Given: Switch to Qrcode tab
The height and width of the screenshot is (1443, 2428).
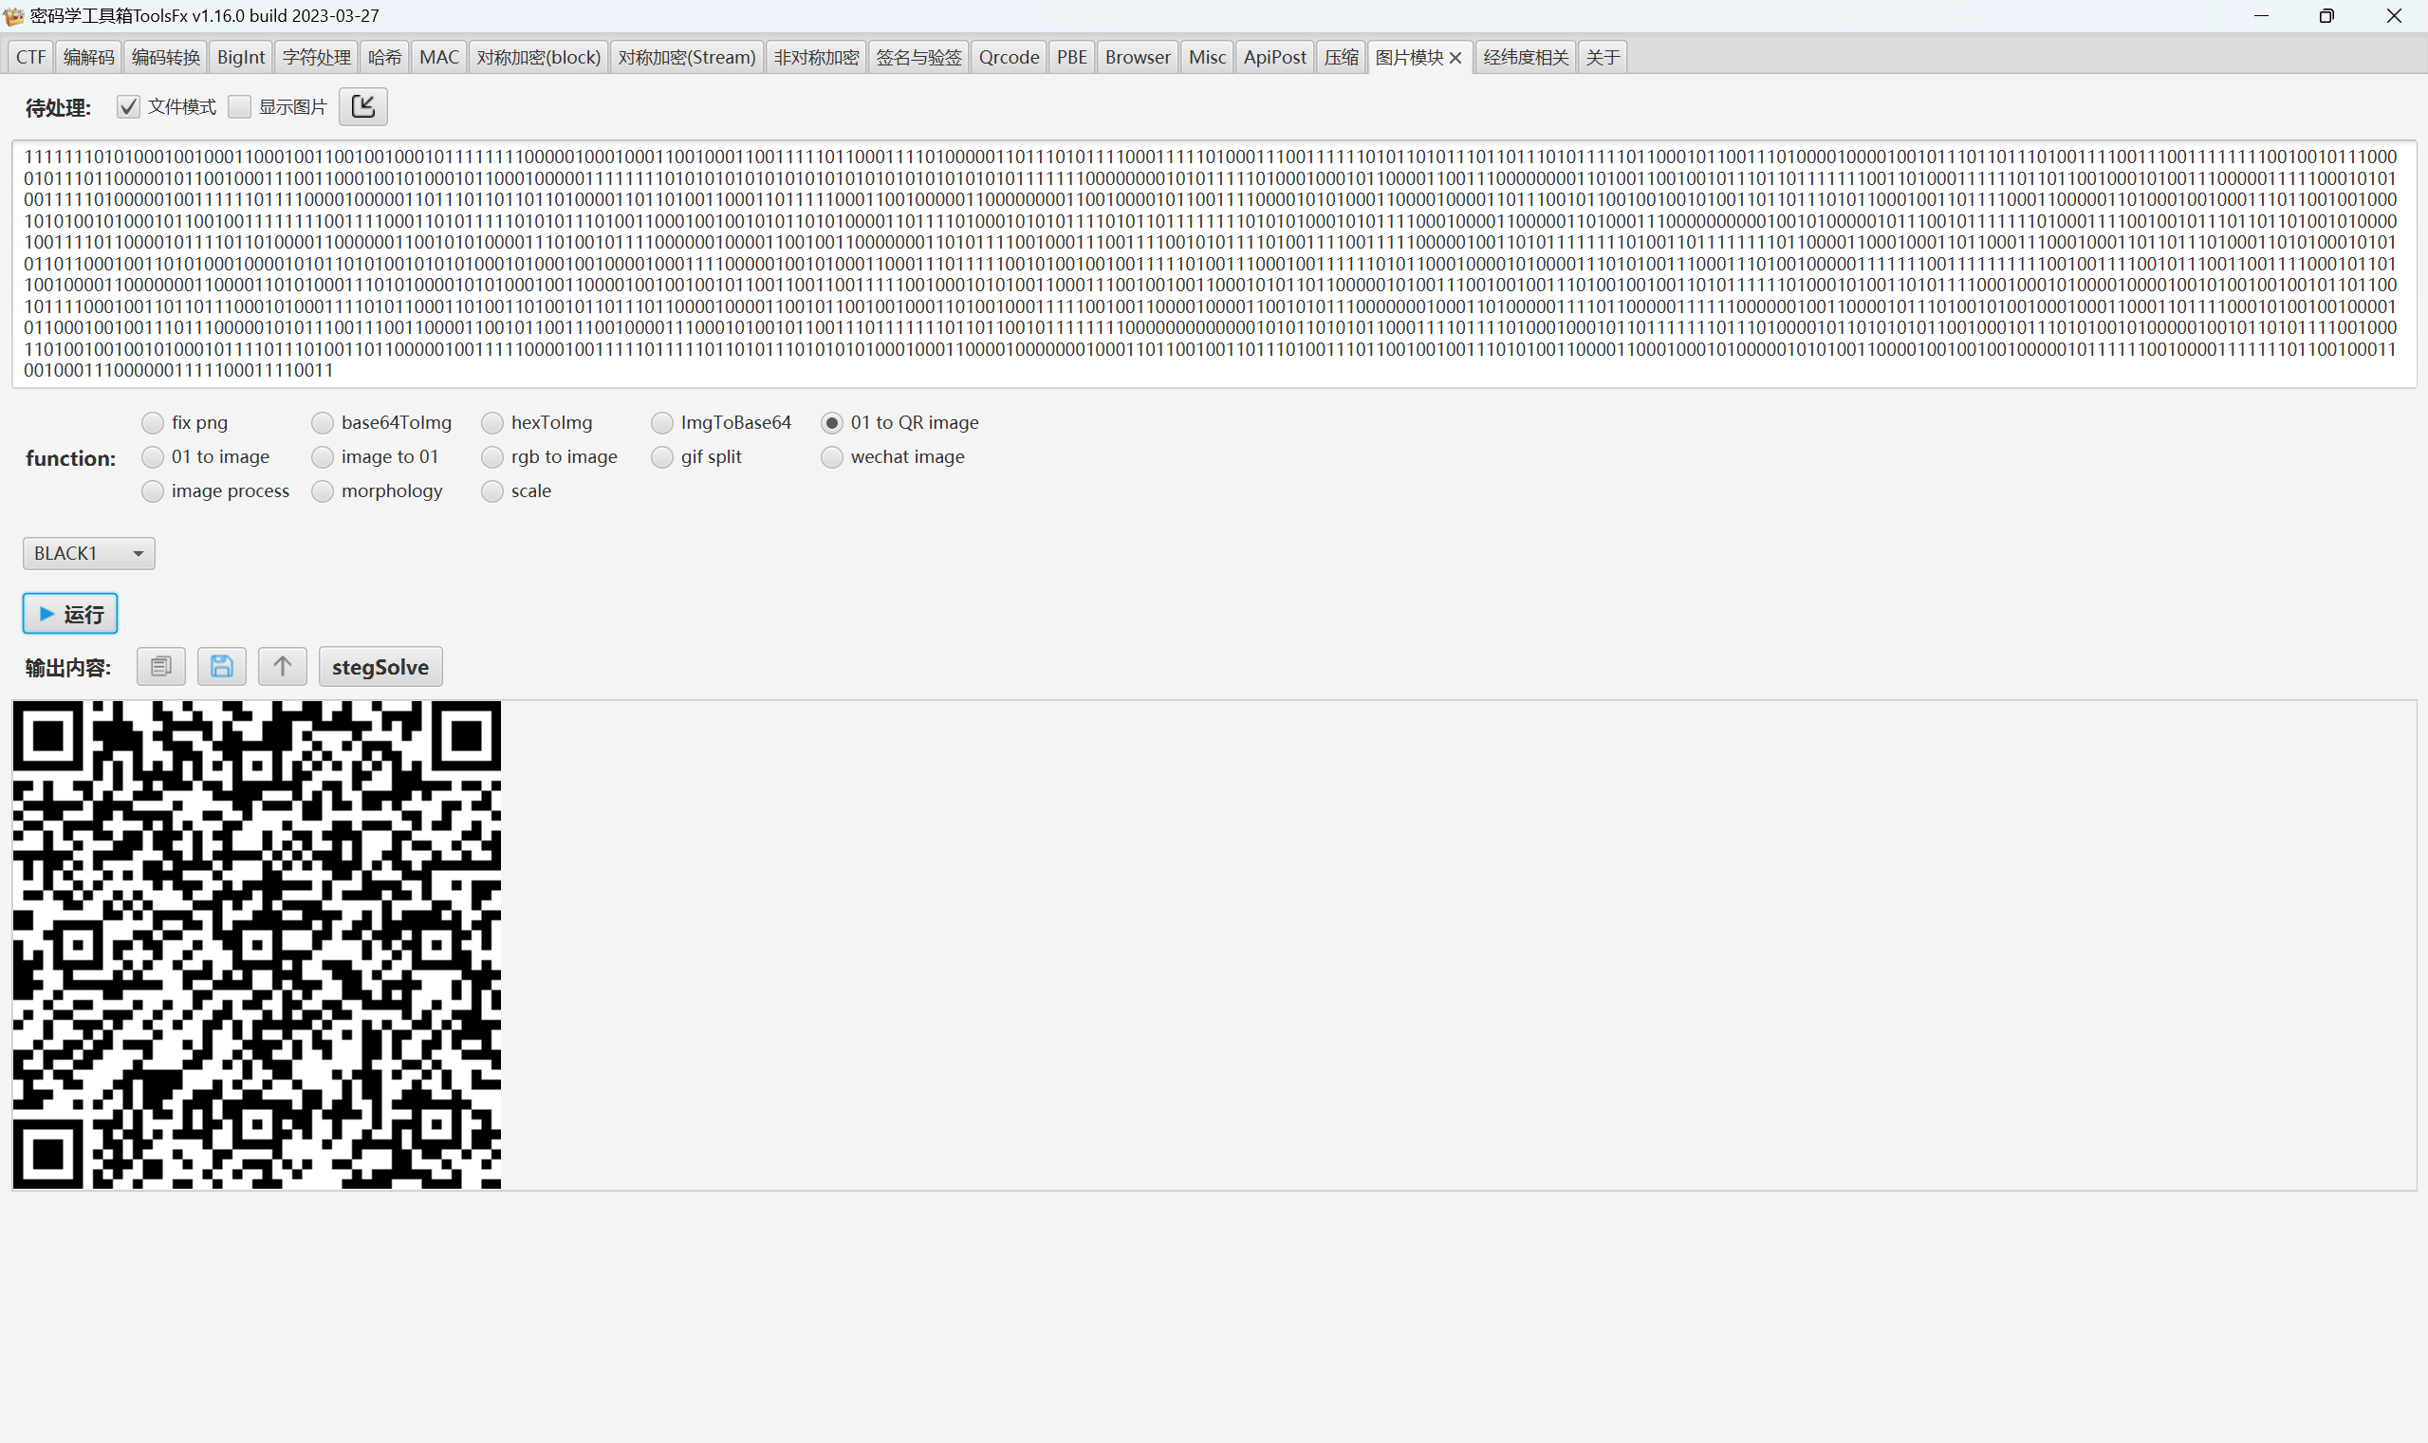Looking at the screenshot, I should pos(1009,57).
